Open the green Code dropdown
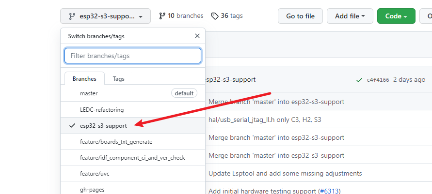This screenshot has height=194, width=432. tap(396, 16)
